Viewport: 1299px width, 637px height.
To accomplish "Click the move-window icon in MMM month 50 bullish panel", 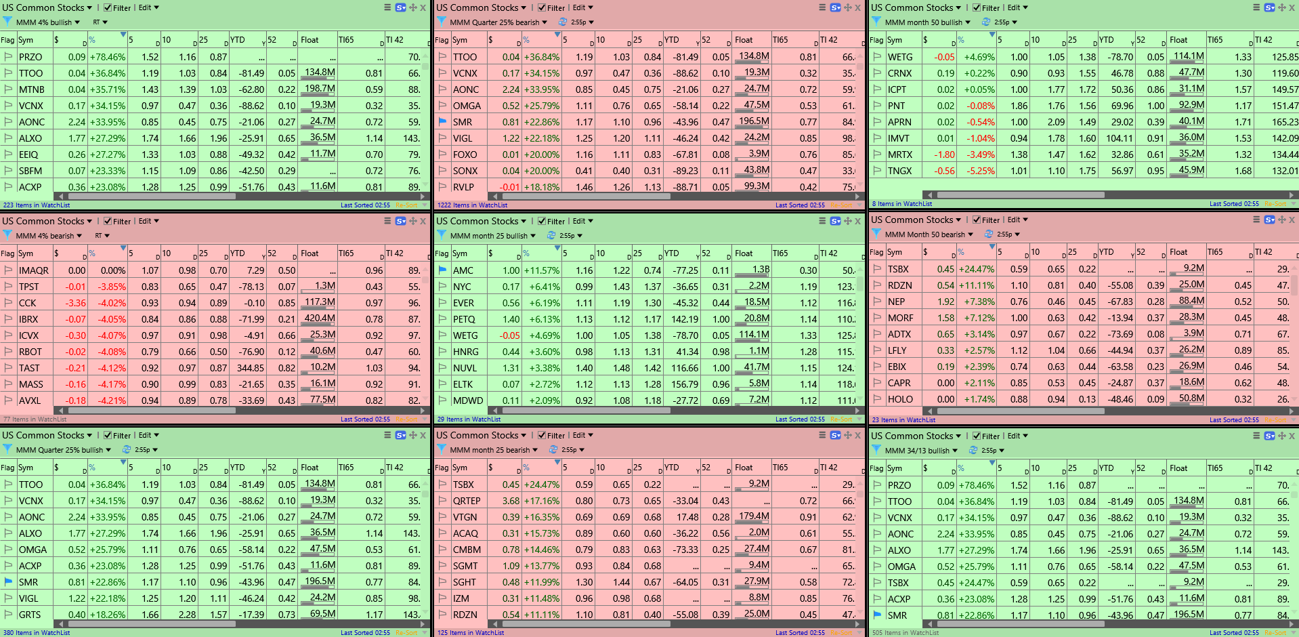I will coord(1282,7).
